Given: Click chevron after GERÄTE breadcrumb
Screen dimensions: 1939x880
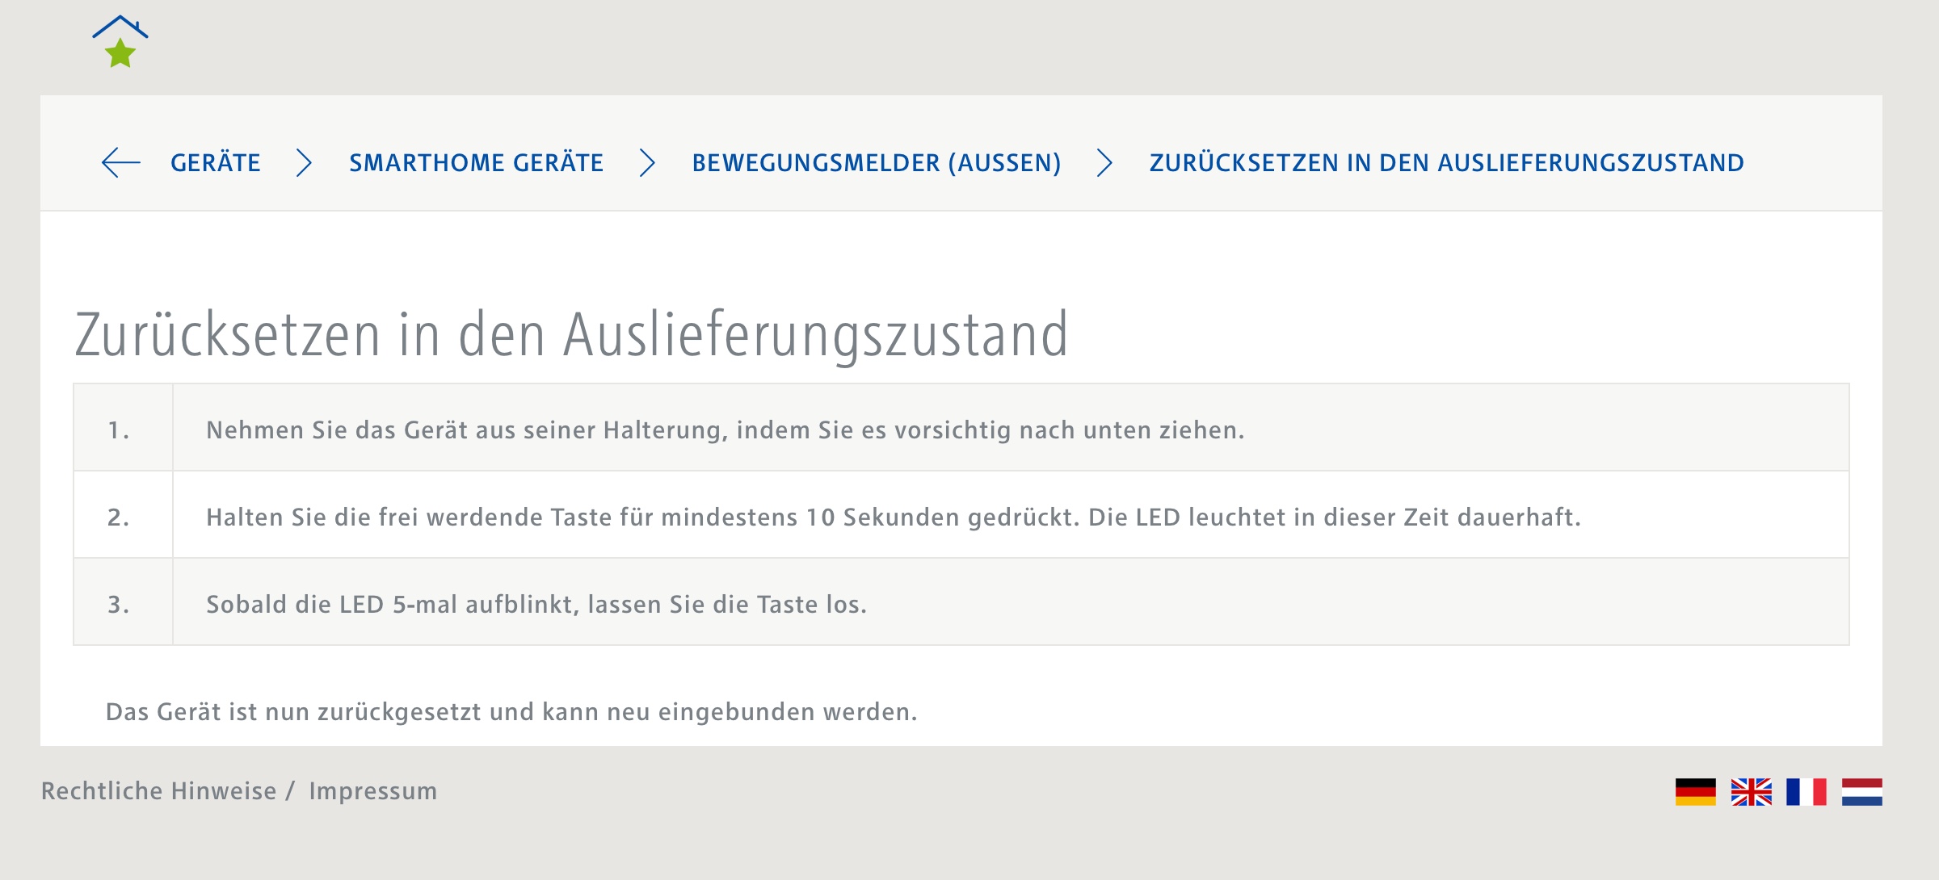Looking at the screenshot, I should 304,162.
